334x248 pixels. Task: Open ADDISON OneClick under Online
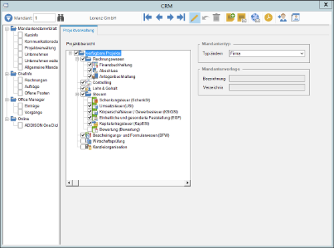pos(41,125)
